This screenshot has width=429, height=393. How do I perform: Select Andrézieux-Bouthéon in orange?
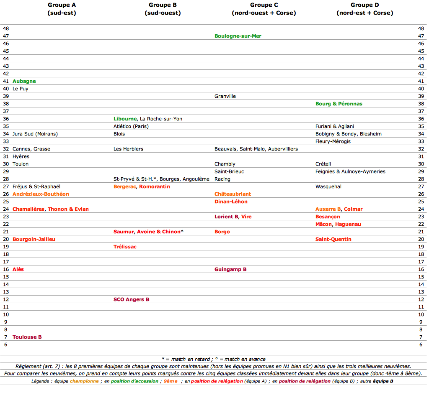pyautogui.click(x=41, y=194)
